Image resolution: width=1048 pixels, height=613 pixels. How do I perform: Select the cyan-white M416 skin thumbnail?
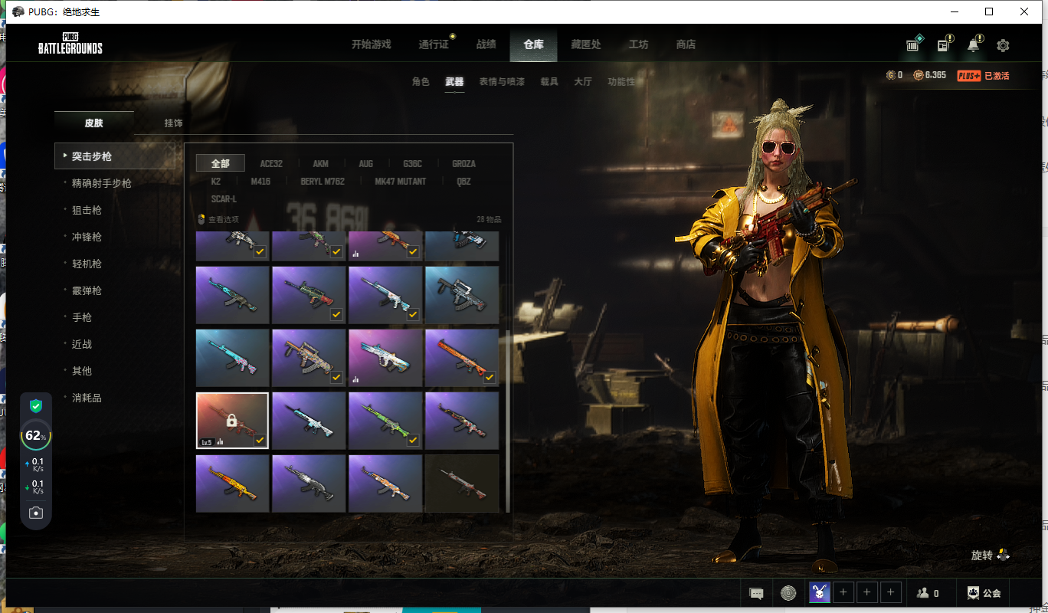[309, 421]
